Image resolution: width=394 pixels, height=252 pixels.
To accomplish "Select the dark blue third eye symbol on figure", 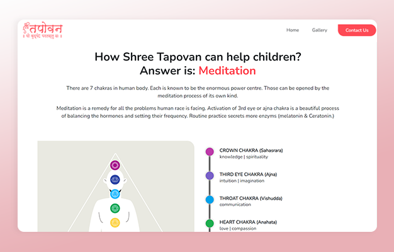I will point(115,180).
